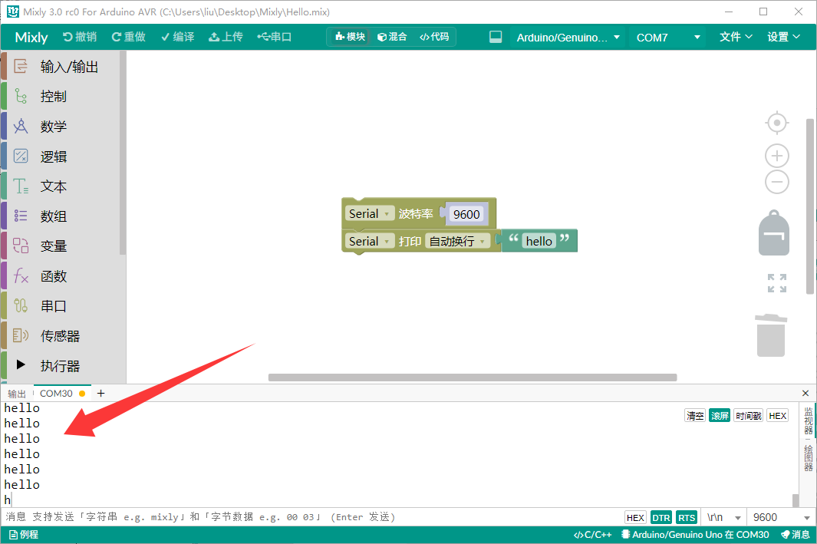Open the COM7 port dropdown

pos(668,38)
